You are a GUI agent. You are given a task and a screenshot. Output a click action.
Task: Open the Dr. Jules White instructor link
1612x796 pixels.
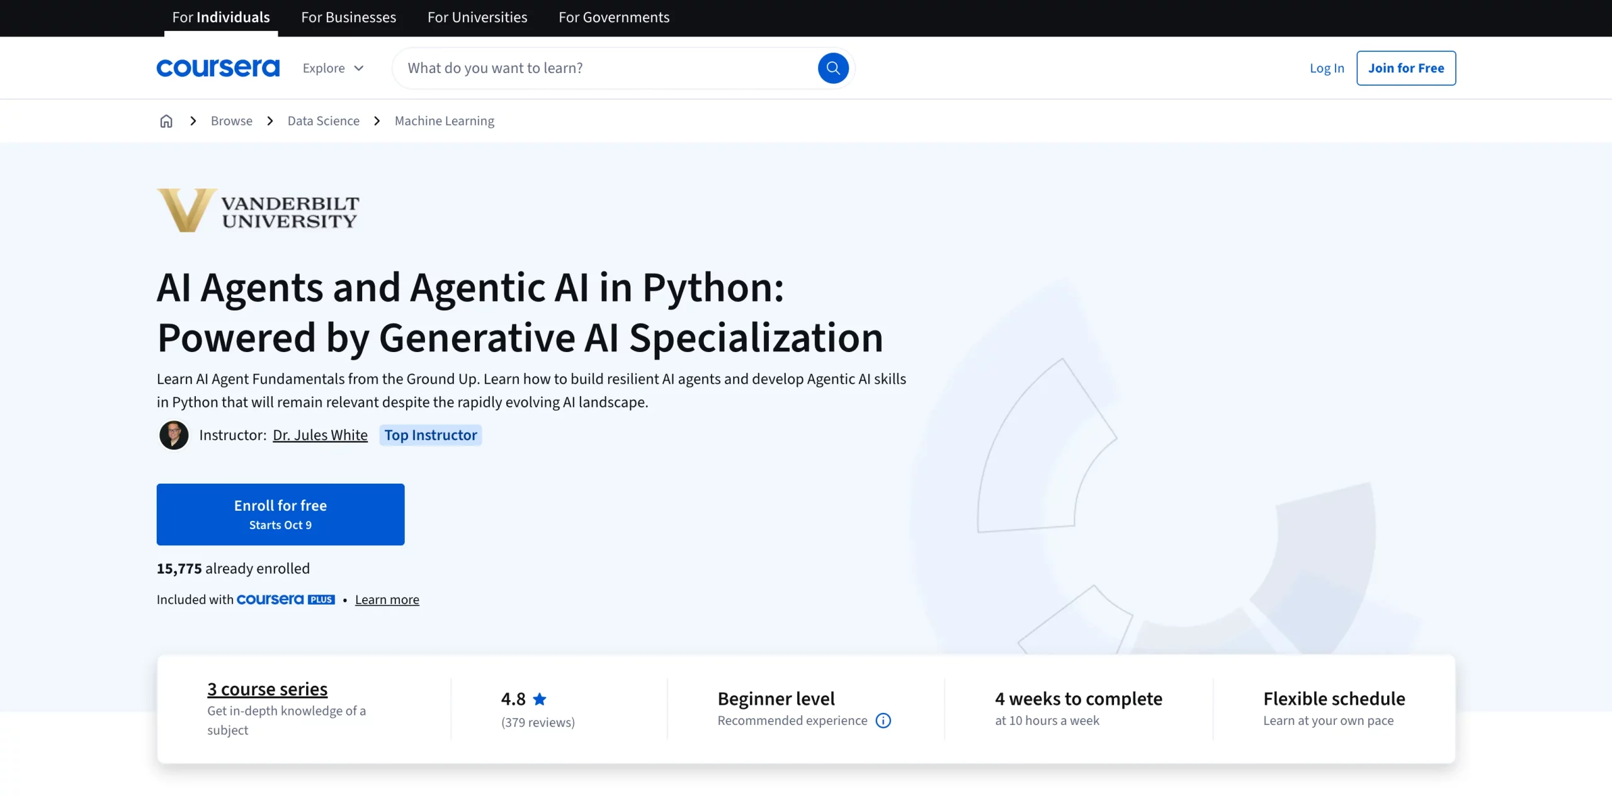click(320, 435)
